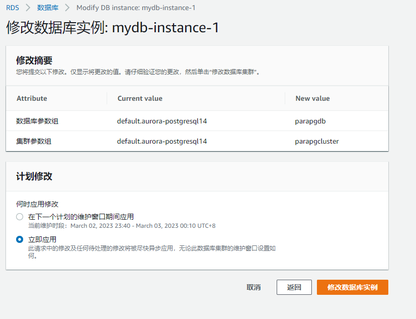Click the orange 修改数据库实例 button
This screenshot has width=416, height=319.
(352, 287)
